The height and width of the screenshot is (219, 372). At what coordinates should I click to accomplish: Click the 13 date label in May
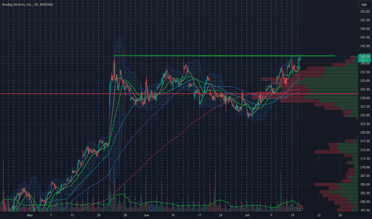tap(72, 215)
